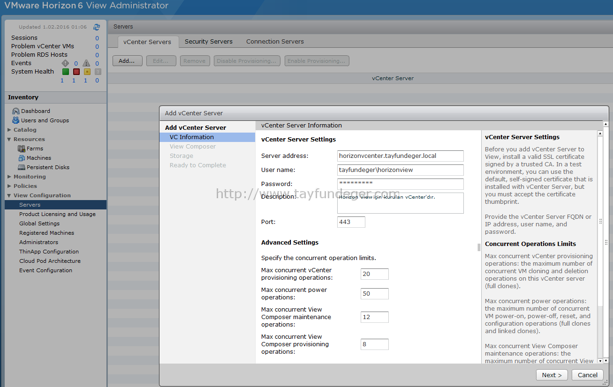Click the Machines icon under Resources
The height and width of the screenshot is (387, 613).
point(22,158)
